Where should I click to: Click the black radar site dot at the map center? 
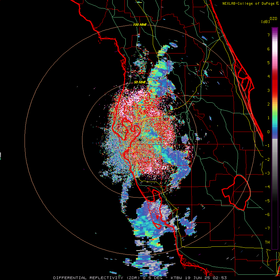140,140
